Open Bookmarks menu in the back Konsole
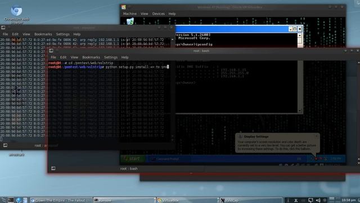The height and width of the screenshot is (203, 360). pos(43,34)
